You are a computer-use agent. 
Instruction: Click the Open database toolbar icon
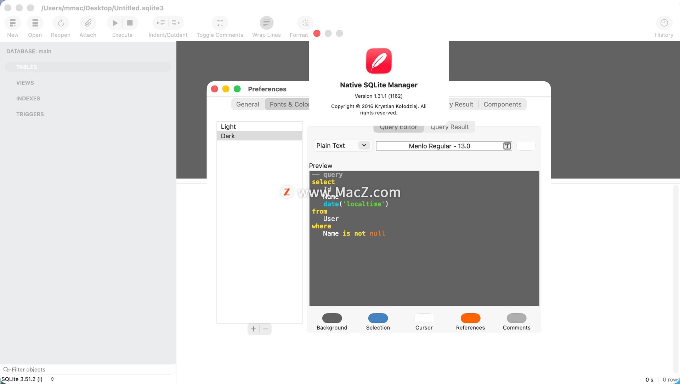point(35,23)
